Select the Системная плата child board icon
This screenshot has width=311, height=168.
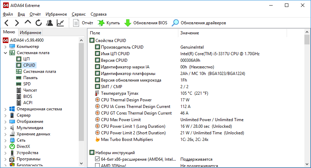19,72
